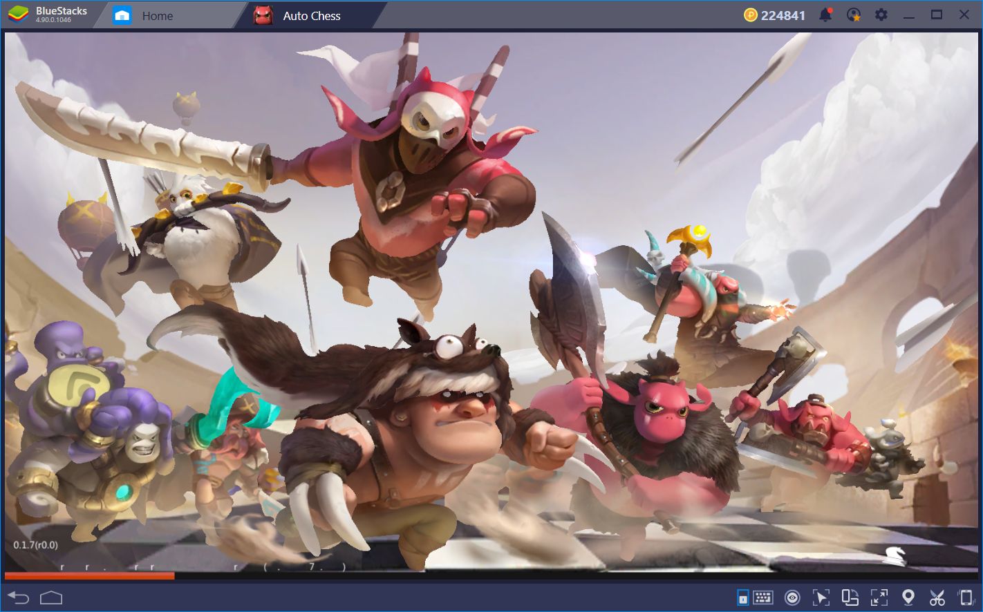Click the Home tab house icon

pyautogui.click(x=122, y=15)
